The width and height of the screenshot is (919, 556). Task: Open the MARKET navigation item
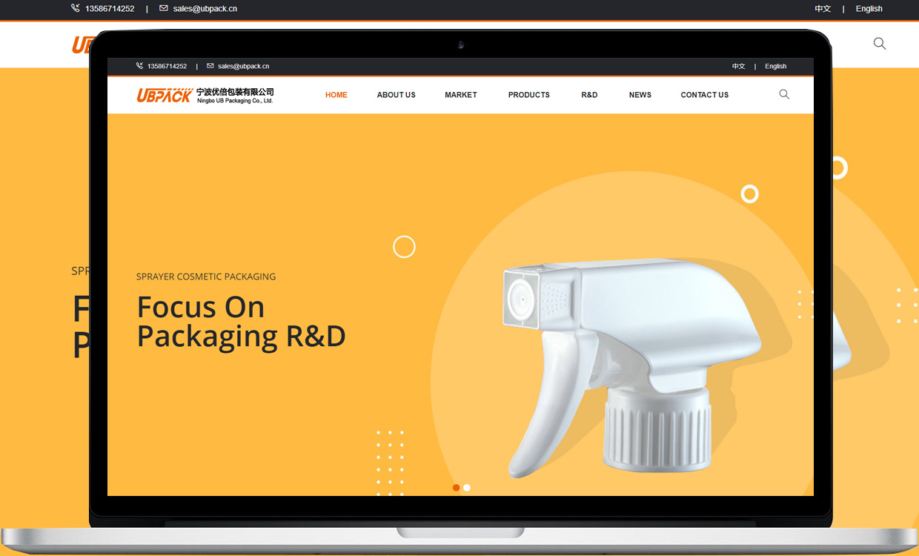click(461, 95)
